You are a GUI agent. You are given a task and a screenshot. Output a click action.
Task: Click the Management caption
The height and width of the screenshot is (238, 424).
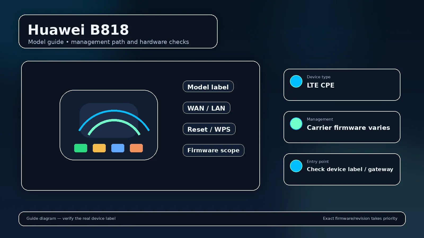pos(320,119)
